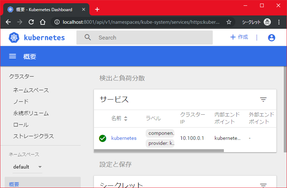Viewport: 287px width, 188px height.
Task: Open the filter icon in サービス card
Action: coord(263,100)
